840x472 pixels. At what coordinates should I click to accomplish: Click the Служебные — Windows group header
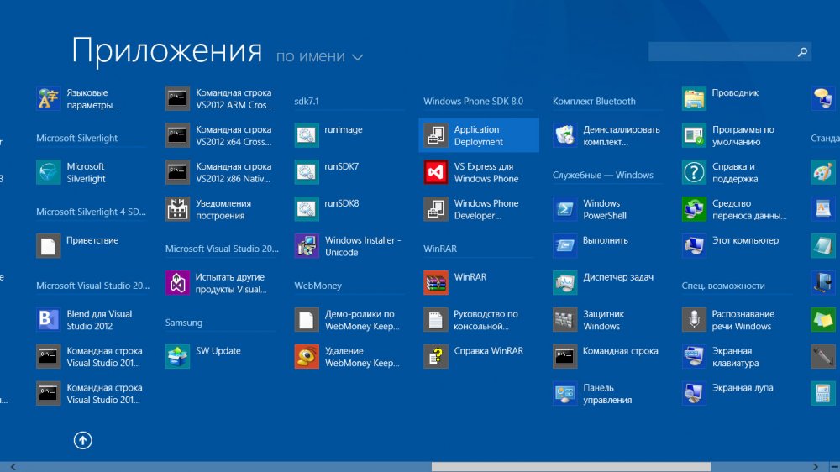(602, 176)
